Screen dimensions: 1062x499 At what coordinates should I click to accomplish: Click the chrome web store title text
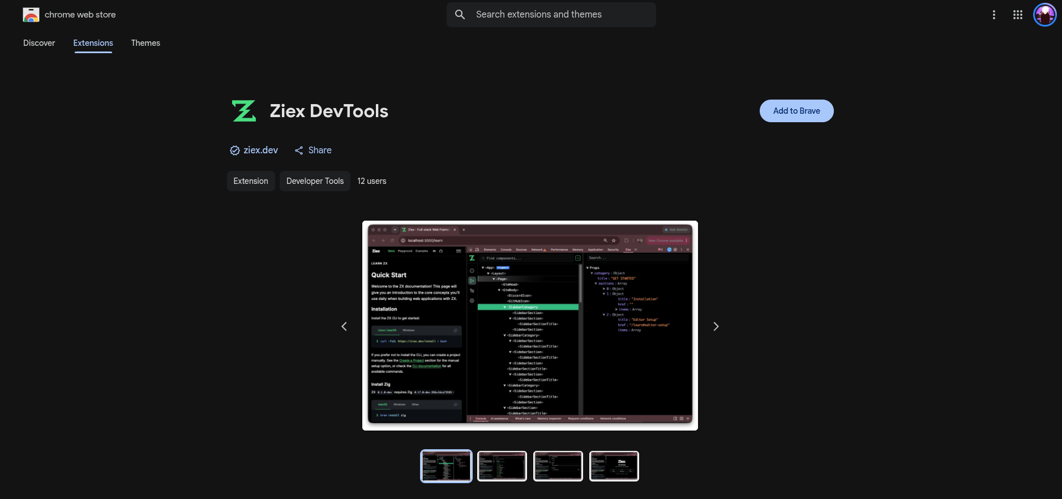(x=80, y=15)
